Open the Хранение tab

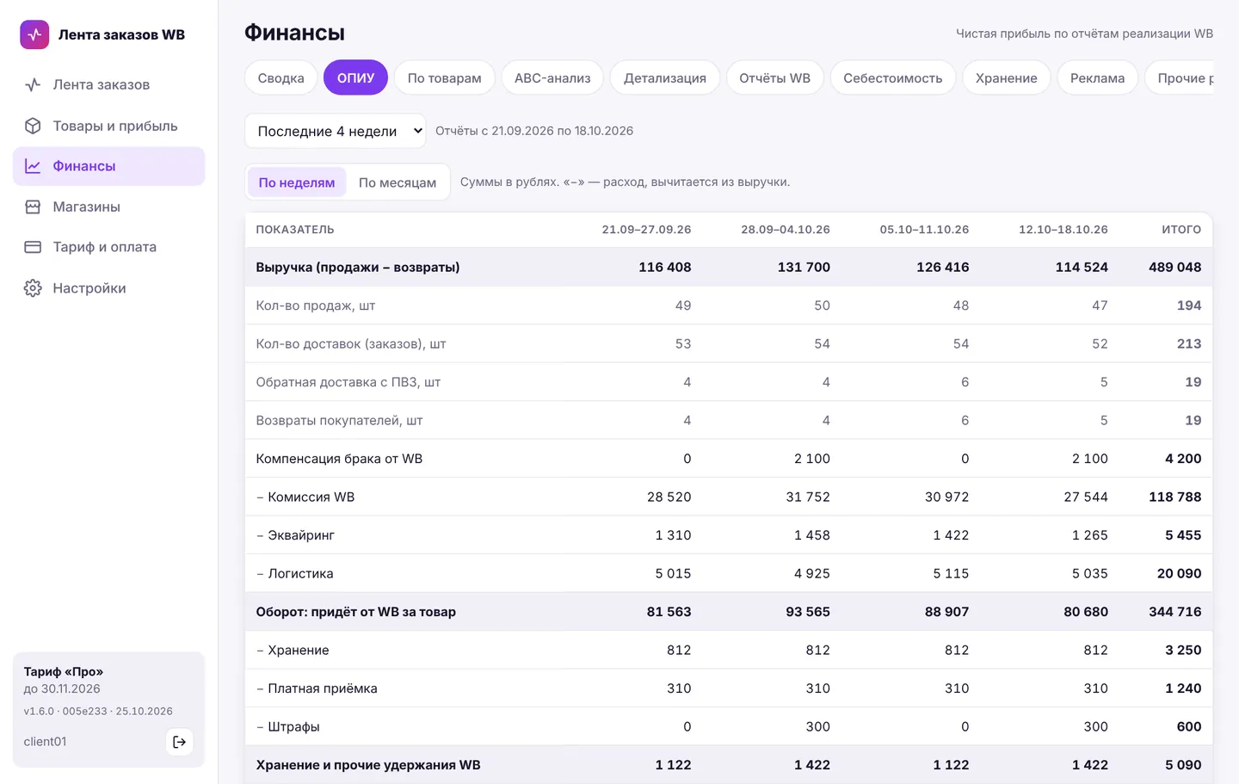coord(1007,77)
